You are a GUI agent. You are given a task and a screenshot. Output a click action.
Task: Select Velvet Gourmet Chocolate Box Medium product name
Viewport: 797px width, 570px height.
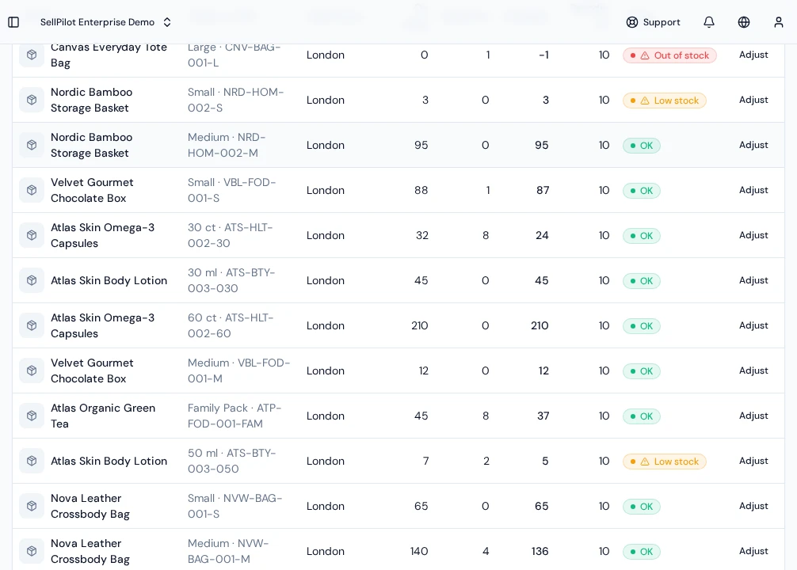92,370
